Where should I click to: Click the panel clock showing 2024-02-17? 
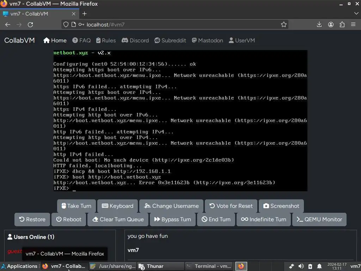point(337,266)
